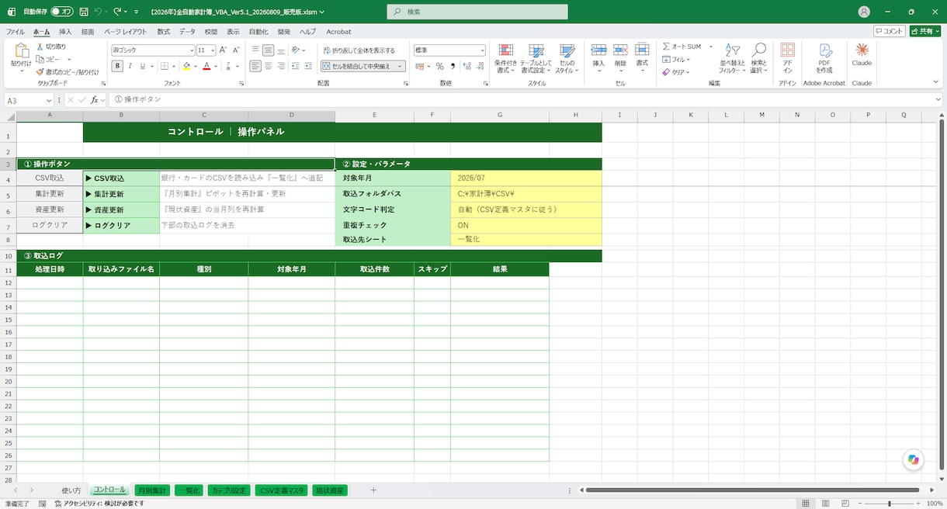Toggle the AutoSave (自動保存) switch
947x509 pixels.
tap(62, 12)
